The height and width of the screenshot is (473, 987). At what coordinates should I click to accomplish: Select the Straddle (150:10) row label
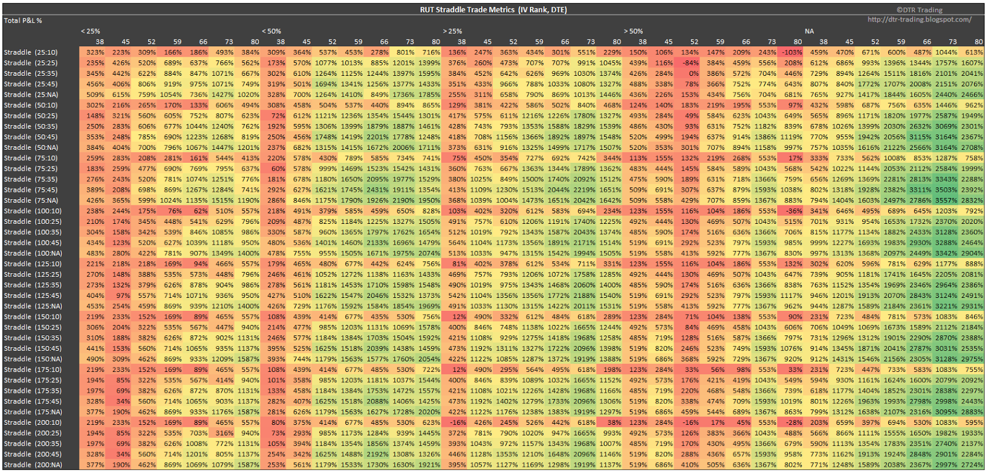[x=33, y=316]
